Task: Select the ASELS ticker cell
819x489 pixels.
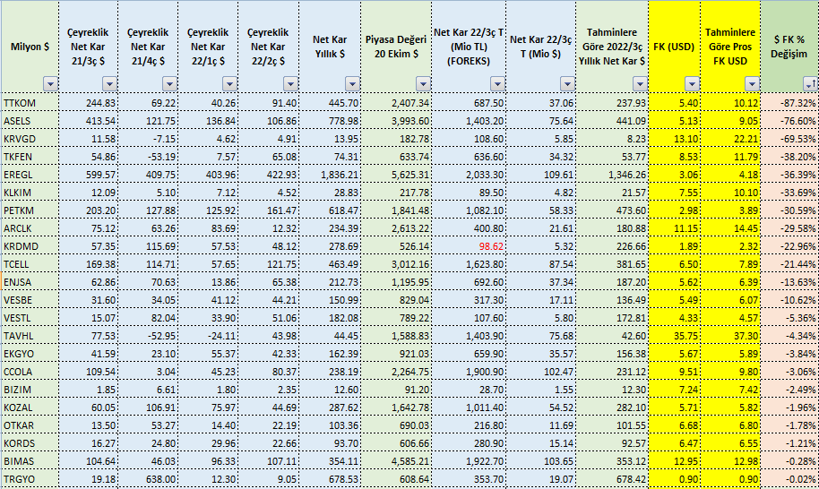Action: (30, 121)
